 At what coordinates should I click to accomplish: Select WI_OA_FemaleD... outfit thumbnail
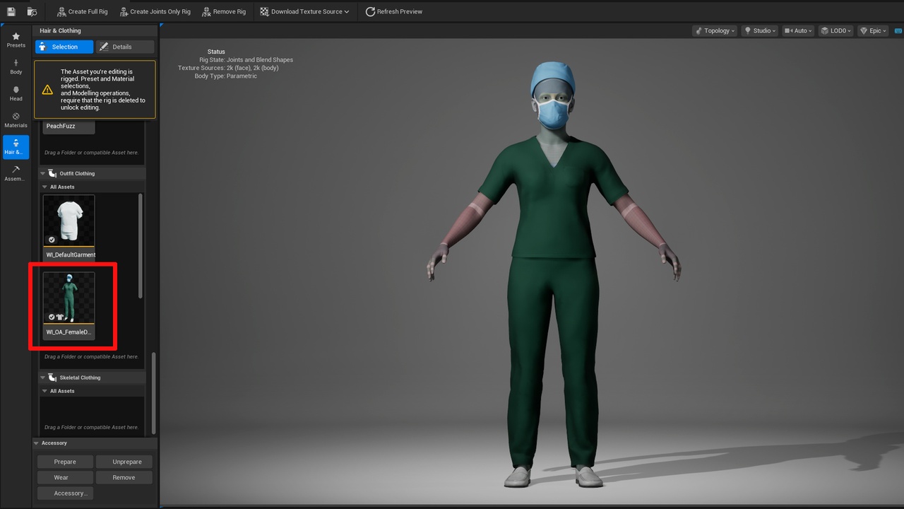69,298
